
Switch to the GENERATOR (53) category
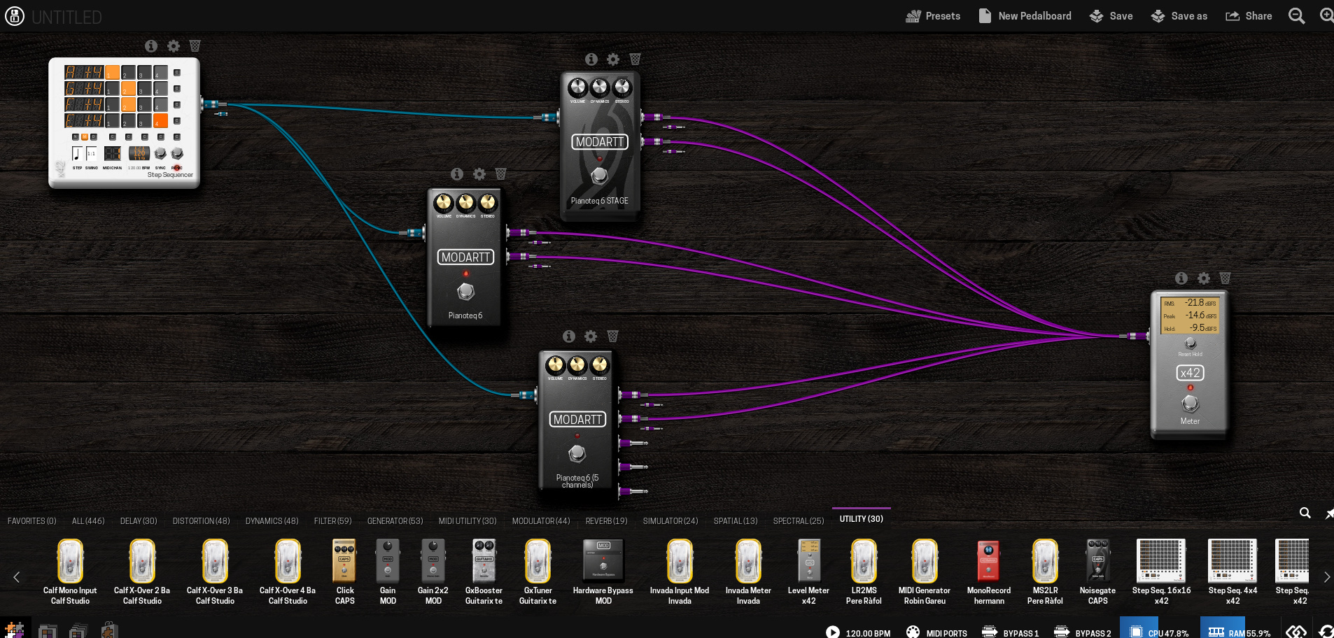pyautogui.click(x=395, y=521)
